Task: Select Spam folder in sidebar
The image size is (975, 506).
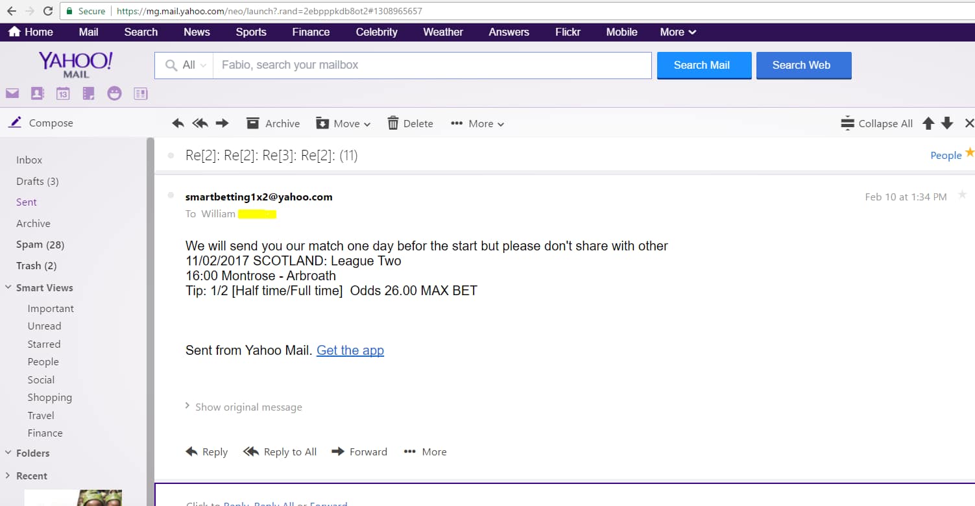Action: click(40, 245)
